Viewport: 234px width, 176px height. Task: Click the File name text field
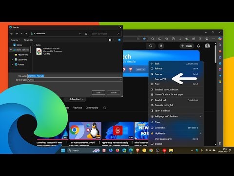pyautogui.click(x=75, y=76)
